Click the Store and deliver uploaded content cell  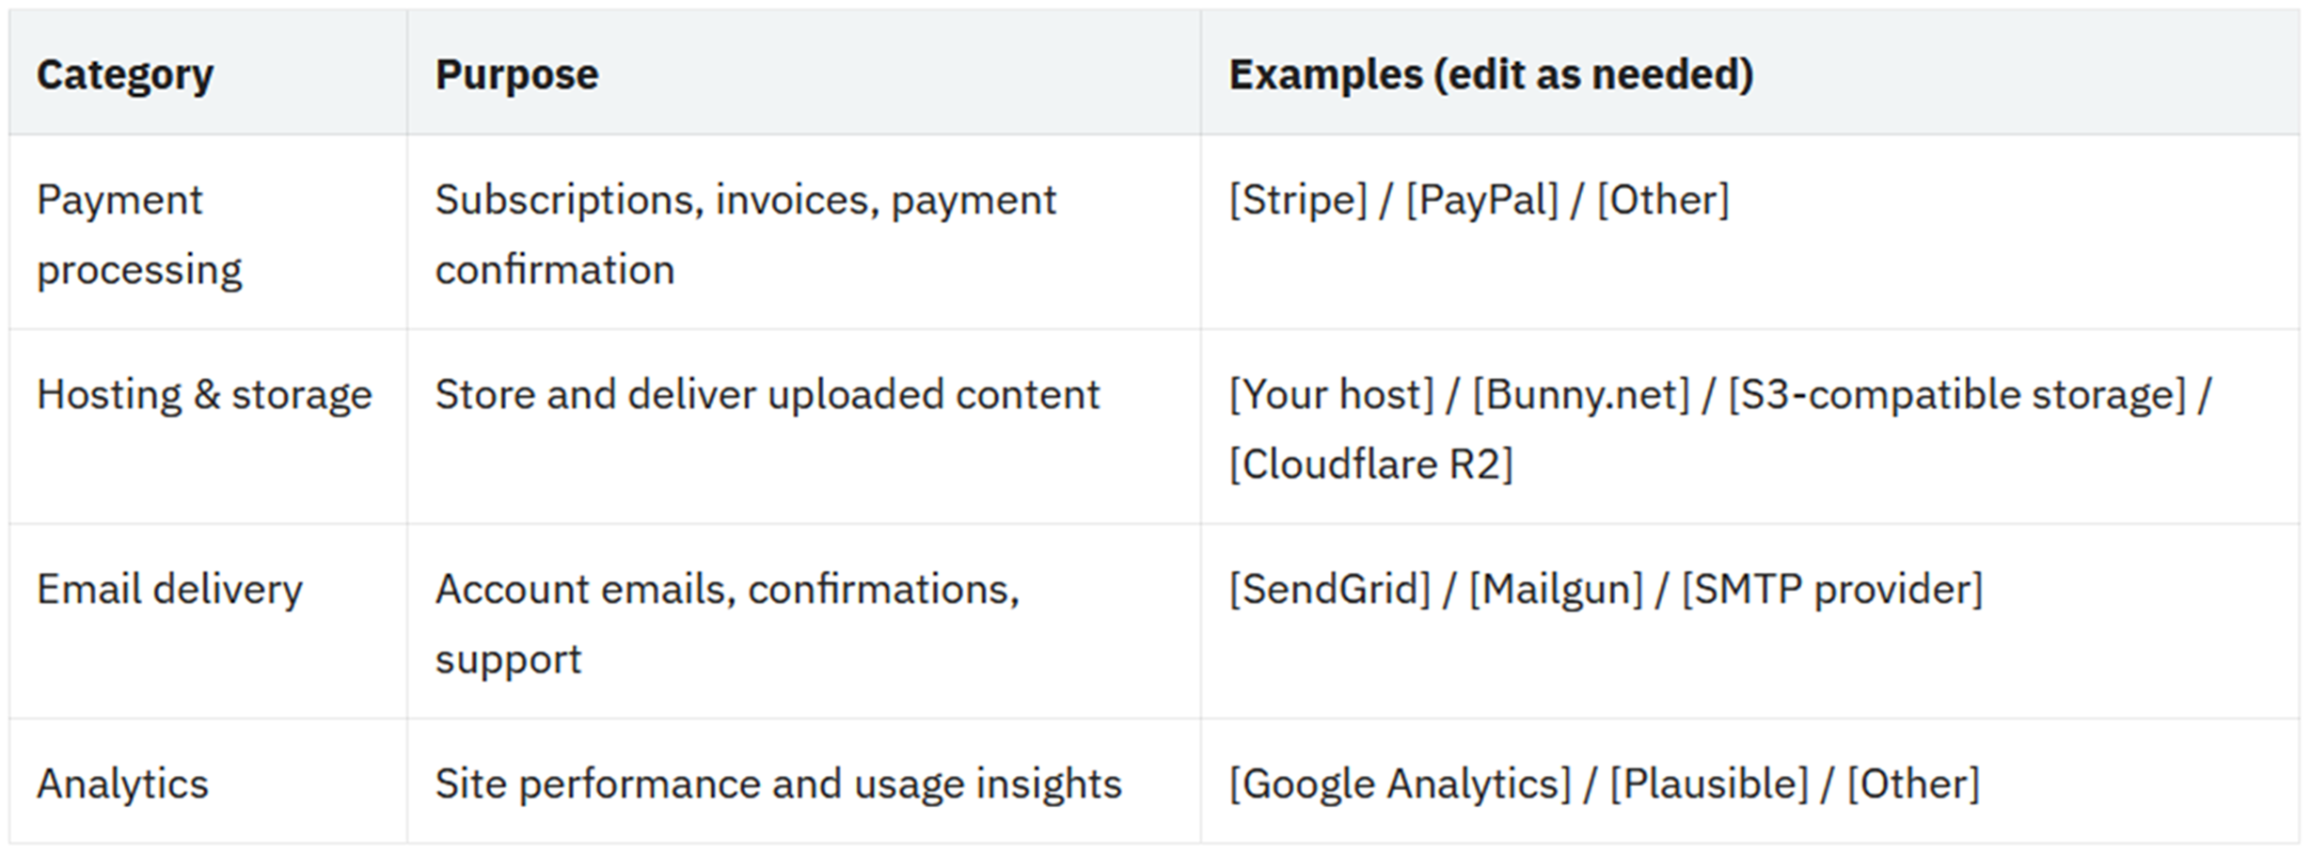[767, 394]
